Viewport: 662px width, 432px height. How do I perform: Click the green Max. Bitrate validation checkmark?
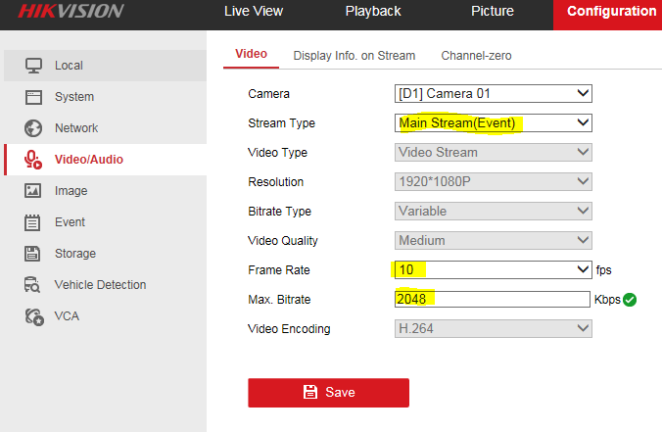click(x=630, y=300)
